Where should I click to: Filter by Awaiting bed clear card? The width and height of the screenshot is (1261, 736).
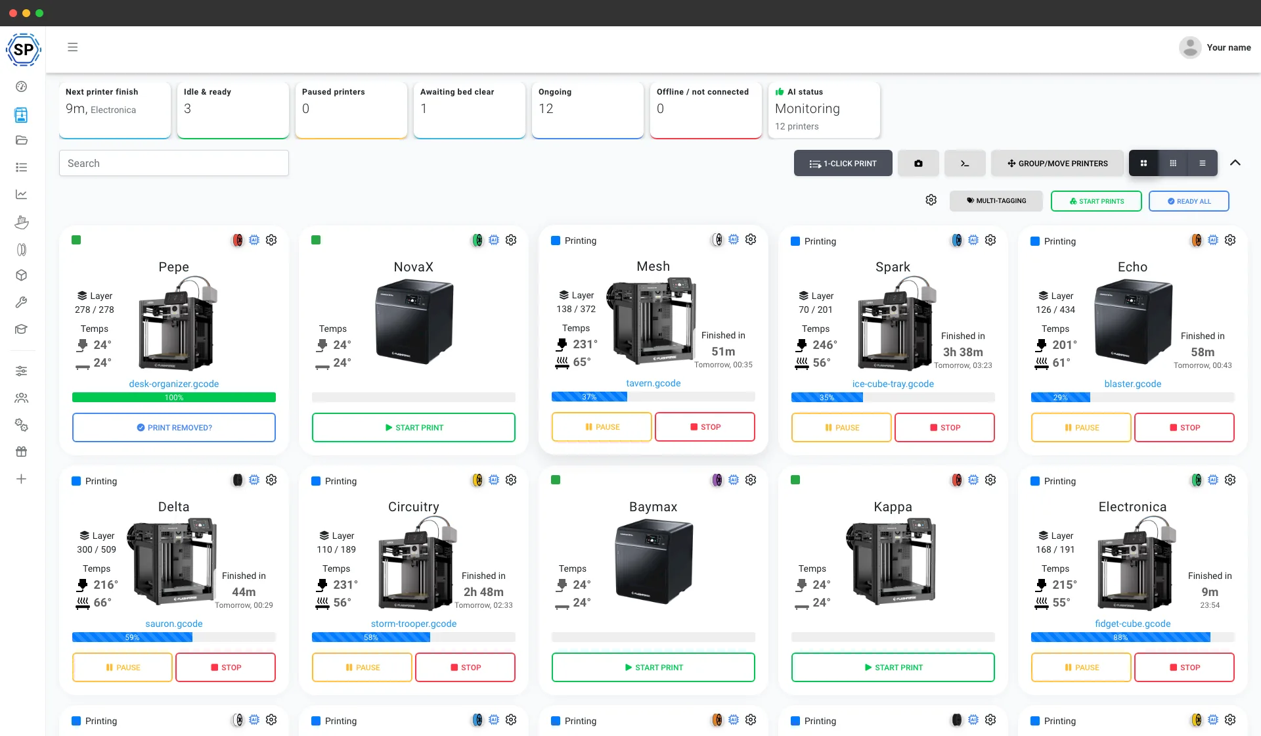470,110
